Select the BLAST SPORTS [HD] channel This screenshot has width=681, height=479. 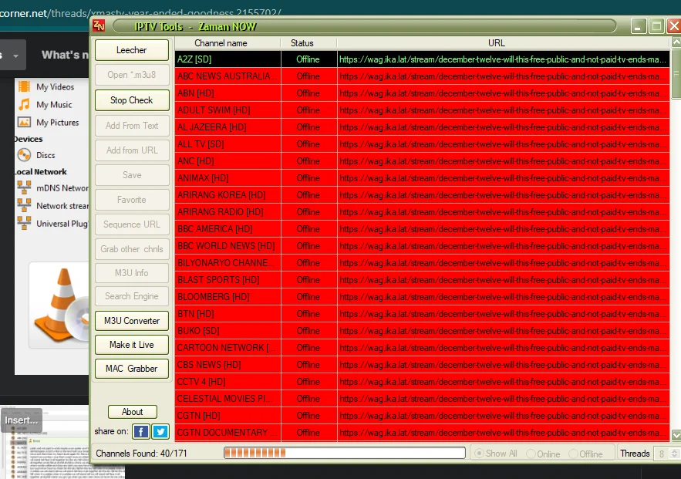tap(422, 280)
